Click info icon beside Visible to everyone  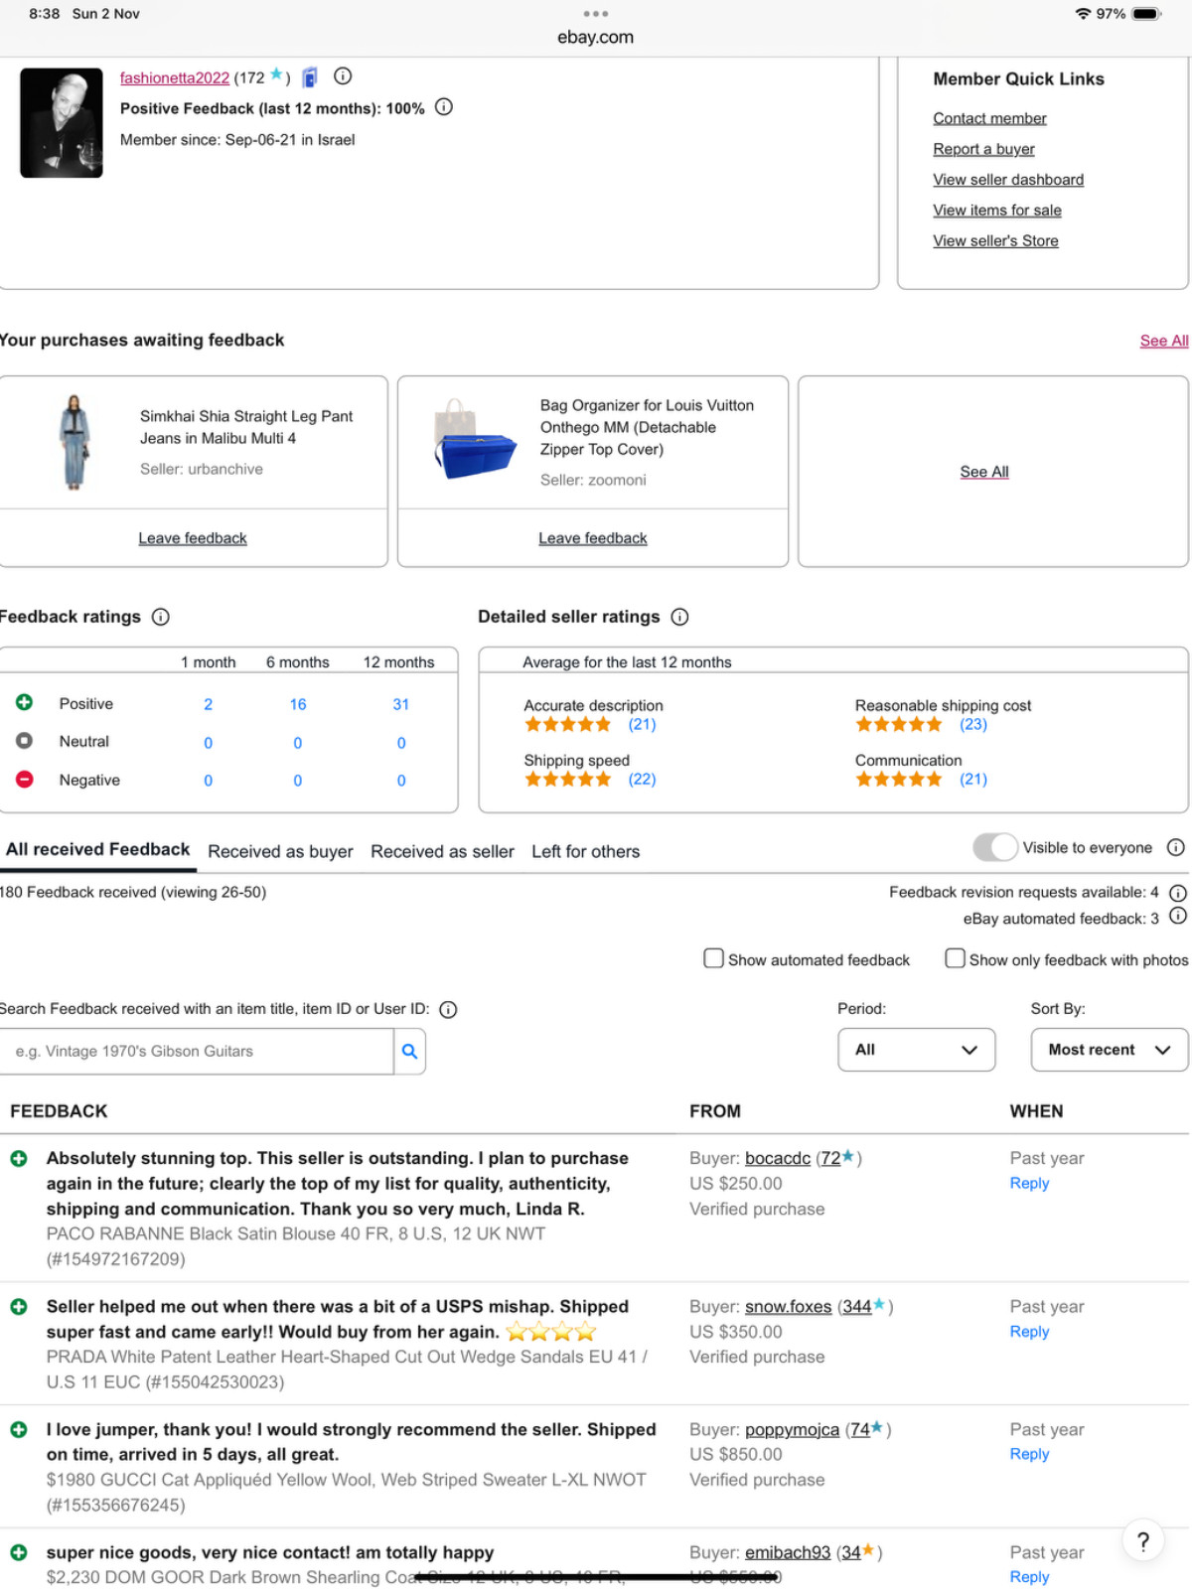click(x=1175, y=847)
